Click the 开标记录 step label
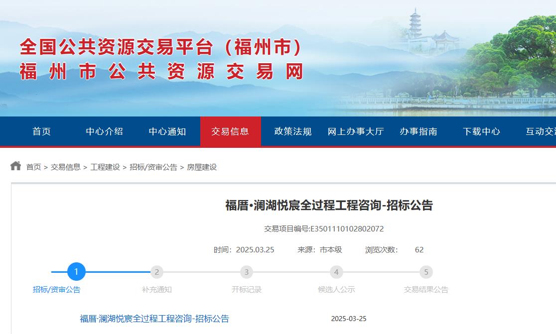 pyautogui.click(x=247, y=290)
